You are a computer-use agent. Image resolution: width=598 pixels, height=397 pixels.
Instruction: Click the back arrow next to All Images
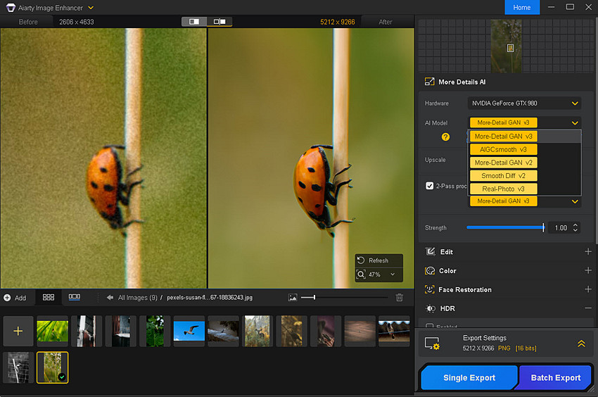coord(110,297)
